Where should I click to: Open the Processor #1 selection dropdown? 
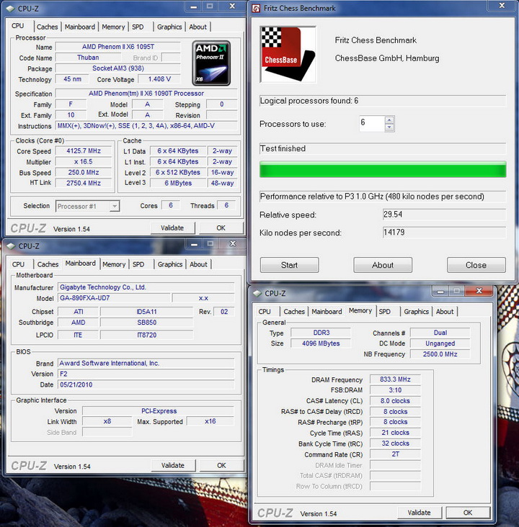(115, 206)
